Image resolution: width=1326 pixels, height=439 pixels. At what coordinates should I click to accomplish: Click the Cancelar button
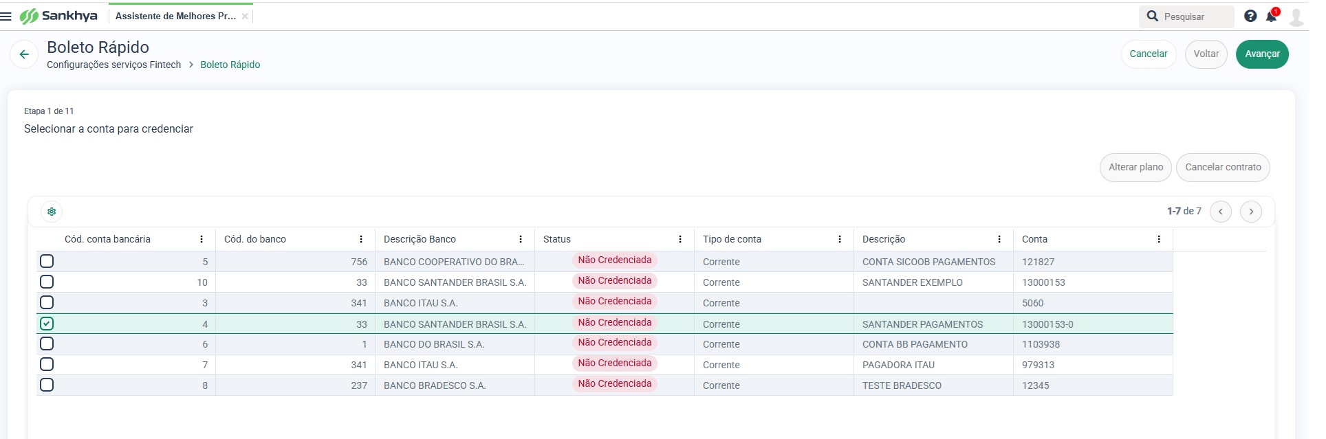(1149, 54)
